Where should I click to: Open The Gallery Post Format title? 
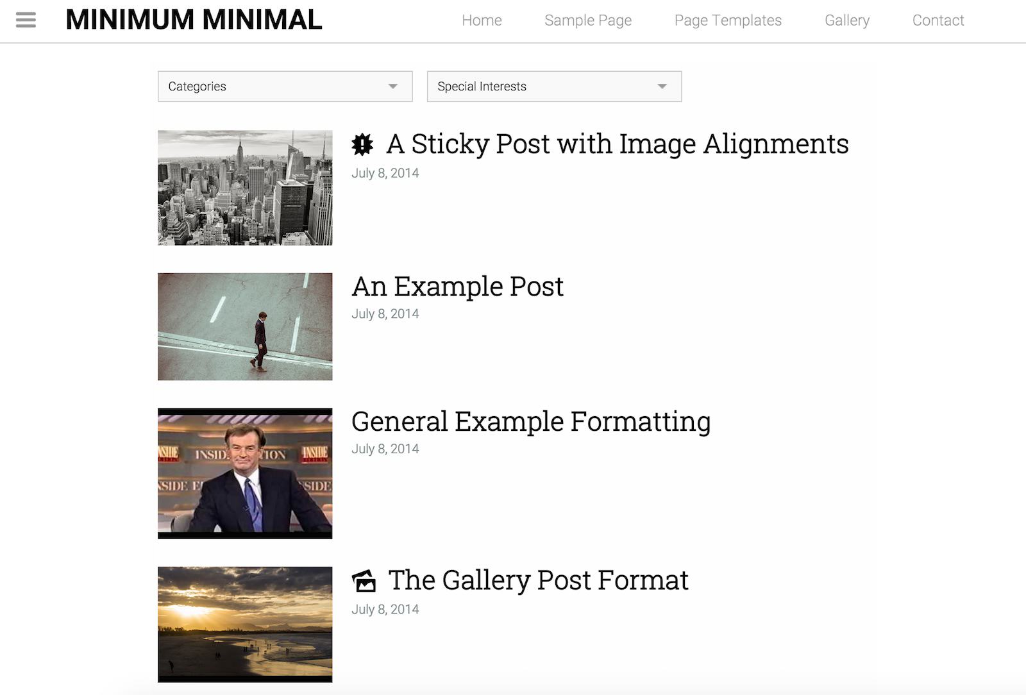[x=538, y=580]
